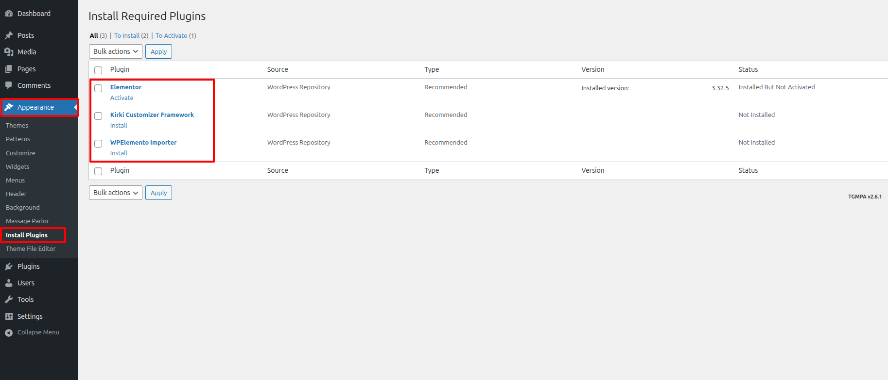Click the Settings sliders icon

click(9, 316)
